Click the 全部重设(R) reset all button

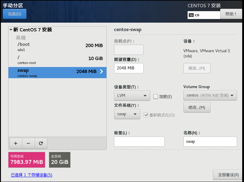point(228,175)
